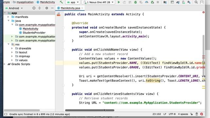Click the locate target crosshair icon in Project panel
The width and height of the screenshot is (210, 118).
point(34,8)
